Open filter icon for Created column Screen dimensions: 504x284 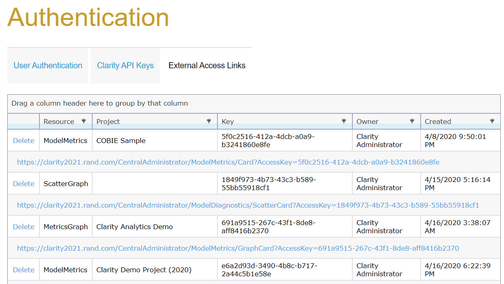492,121
